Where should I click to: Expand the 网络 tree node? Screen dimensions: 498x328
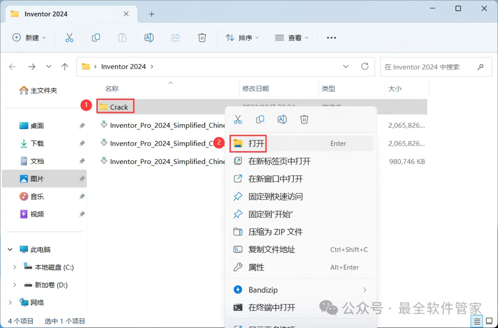(x=10, y=303)
